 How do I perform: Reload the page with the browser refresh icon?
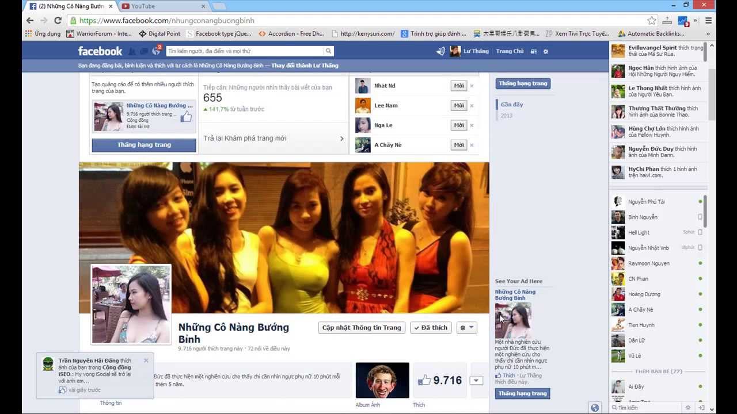coord(58,20)
